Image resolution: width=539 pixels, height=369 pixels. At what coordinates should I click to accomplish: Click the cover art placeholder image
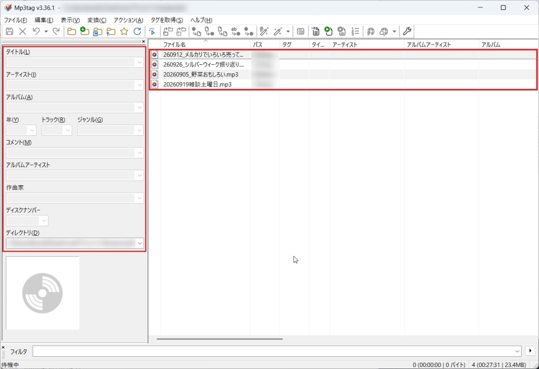(x=43, y=293)
